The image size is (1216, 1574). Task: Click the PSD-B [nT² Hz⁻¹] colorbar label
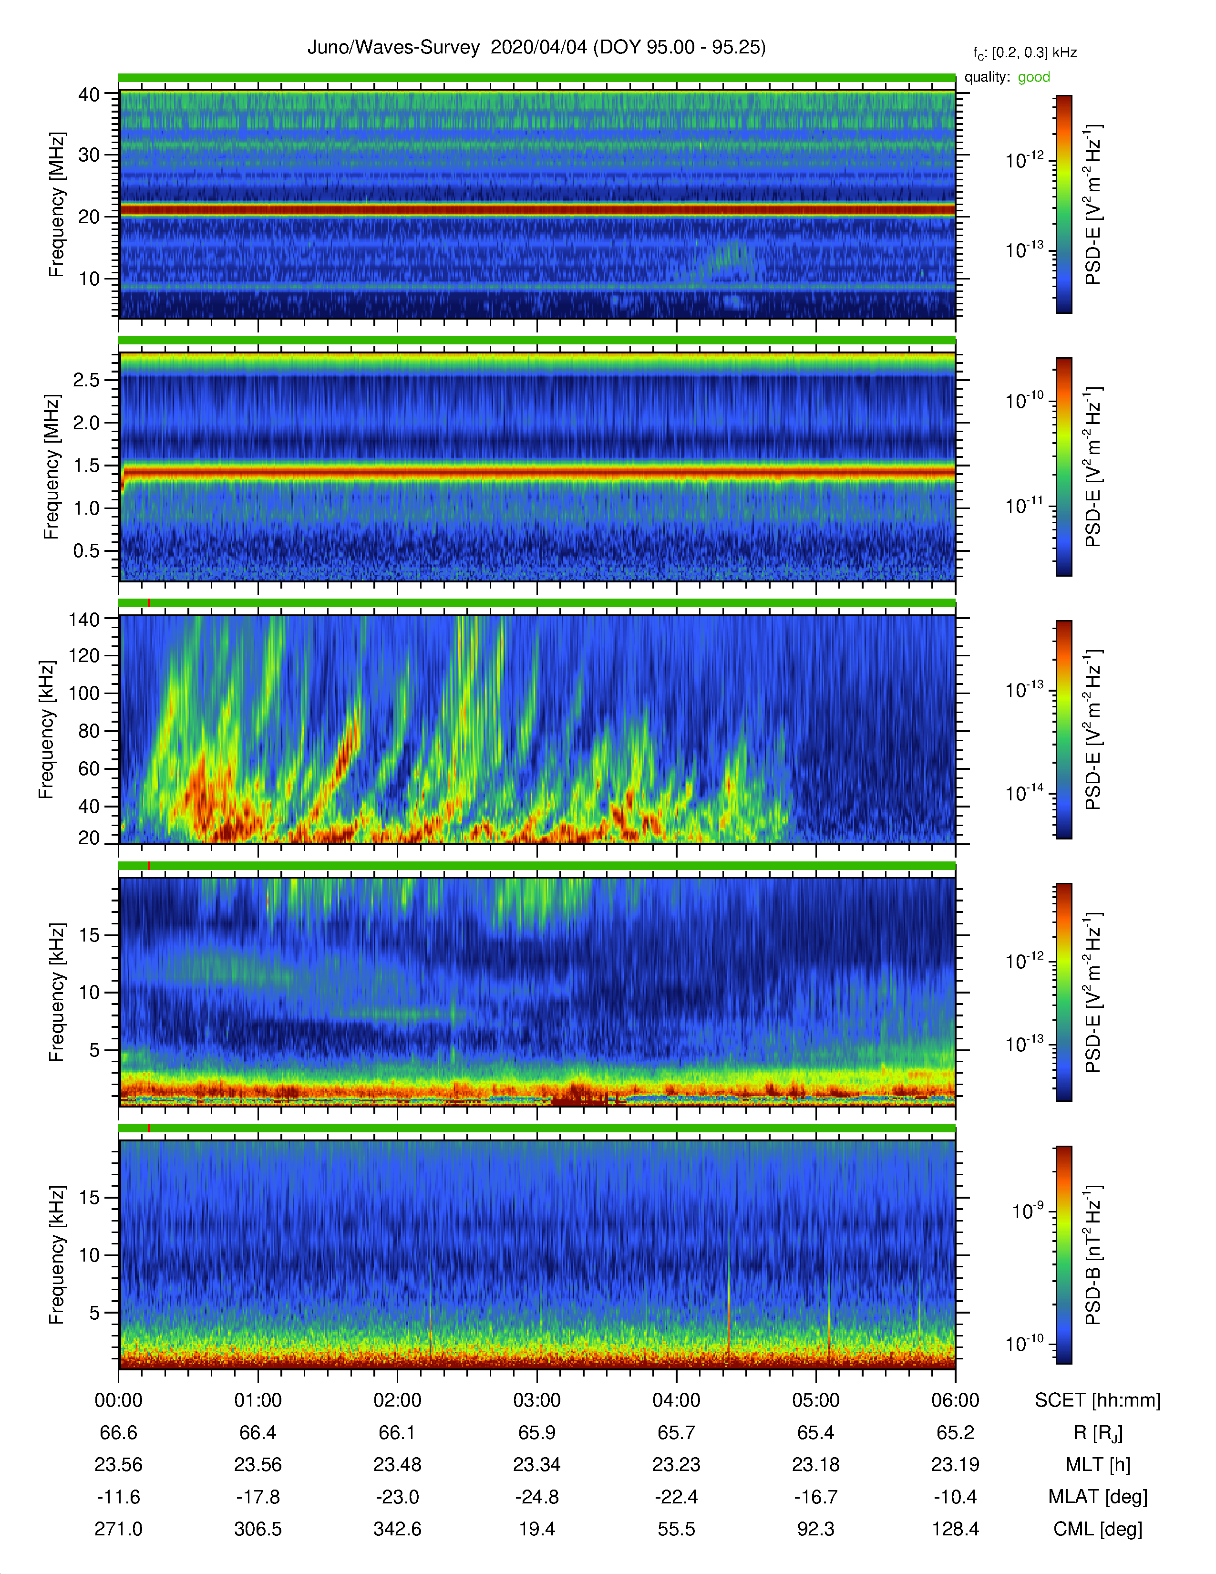click(x=1093, y=1255)
